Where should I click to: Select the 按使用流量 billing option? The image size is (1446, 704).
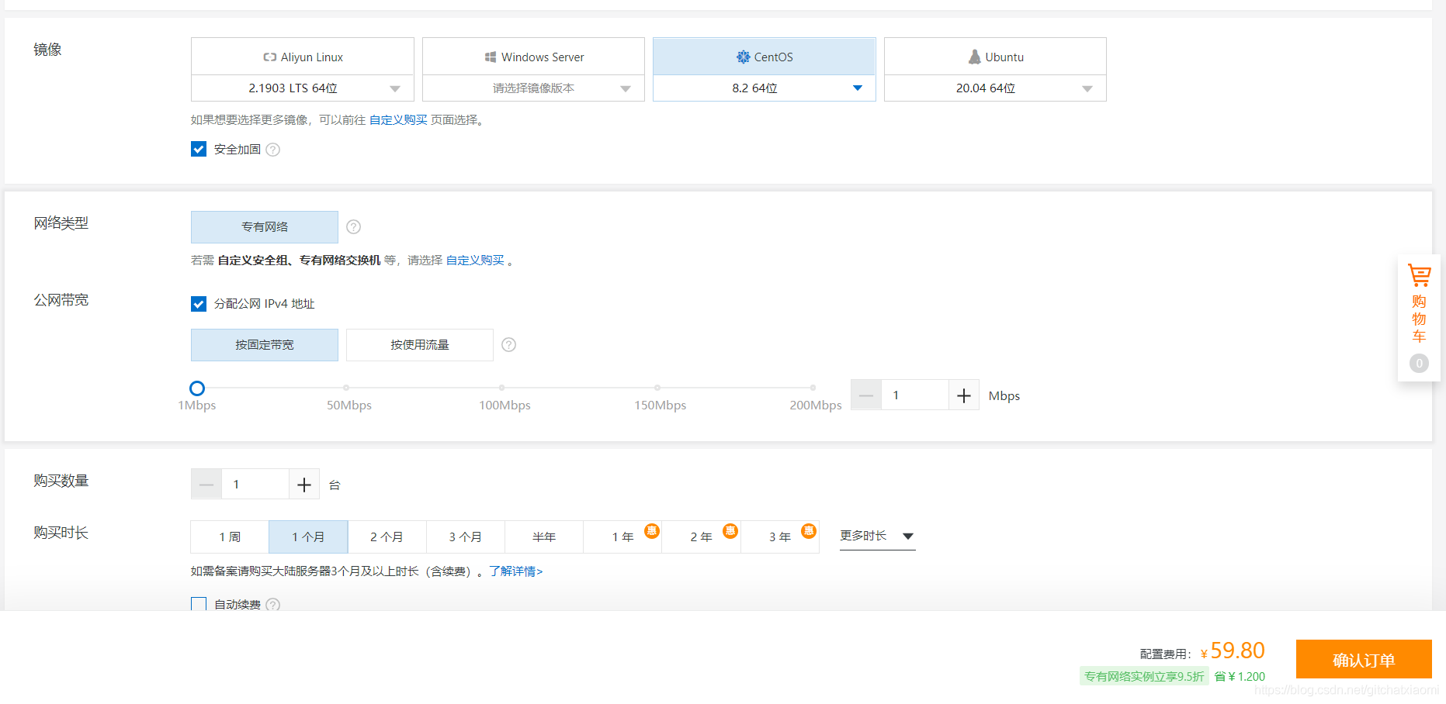point(420,345)
